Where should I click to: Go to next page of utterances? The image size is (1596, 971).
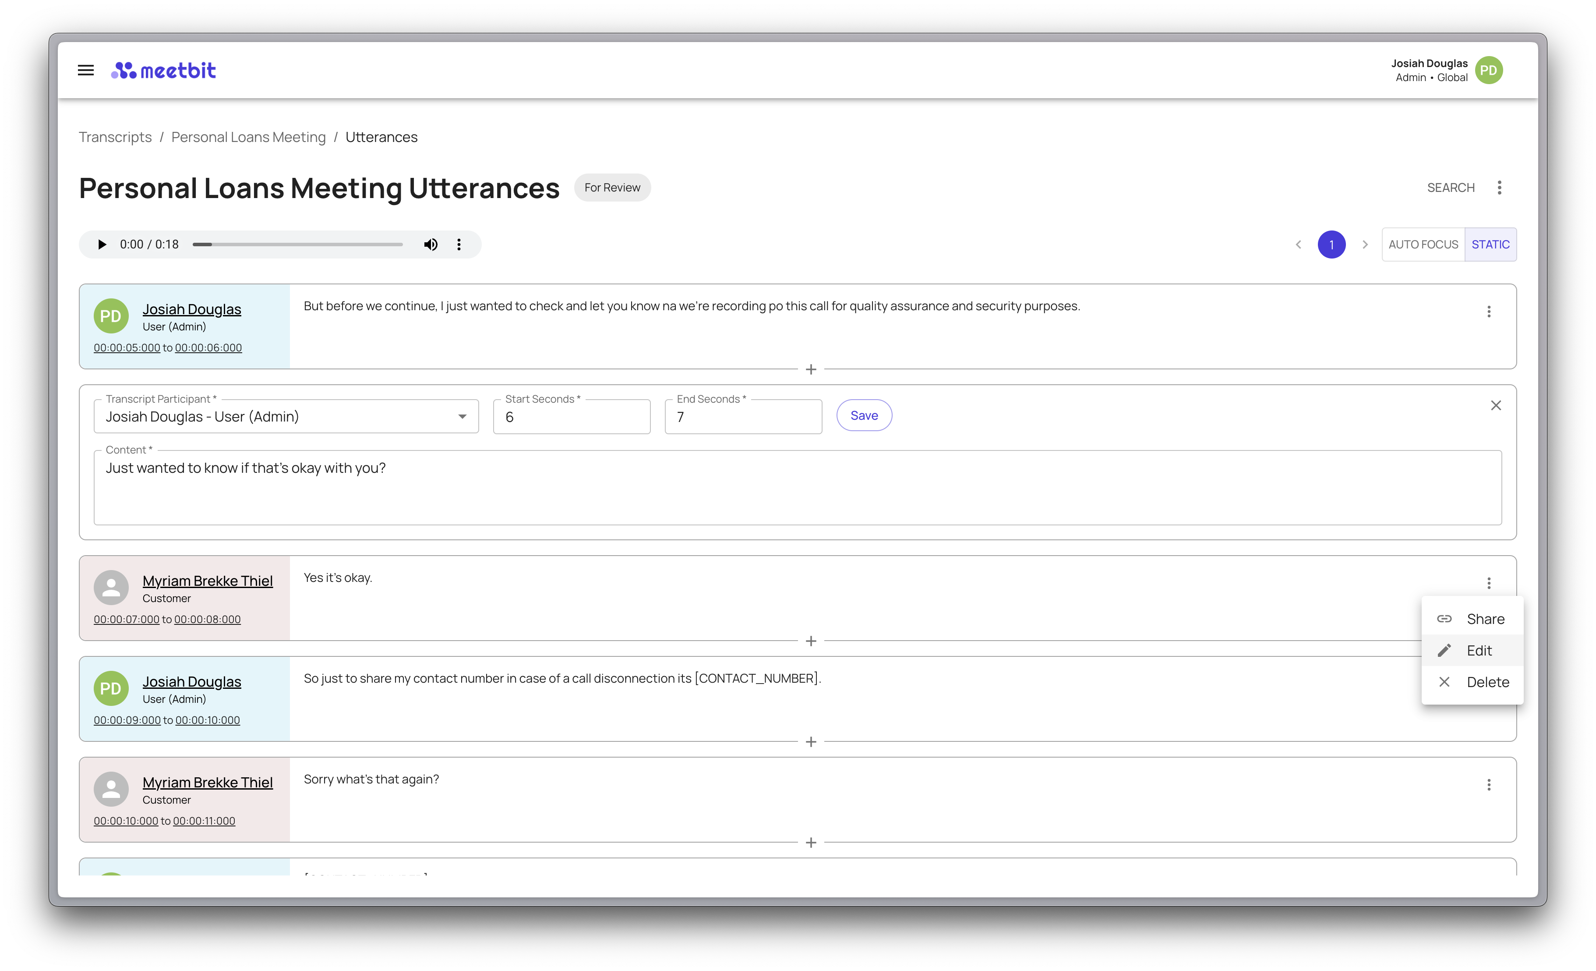pyautogui.click(x=1365, y=245)
